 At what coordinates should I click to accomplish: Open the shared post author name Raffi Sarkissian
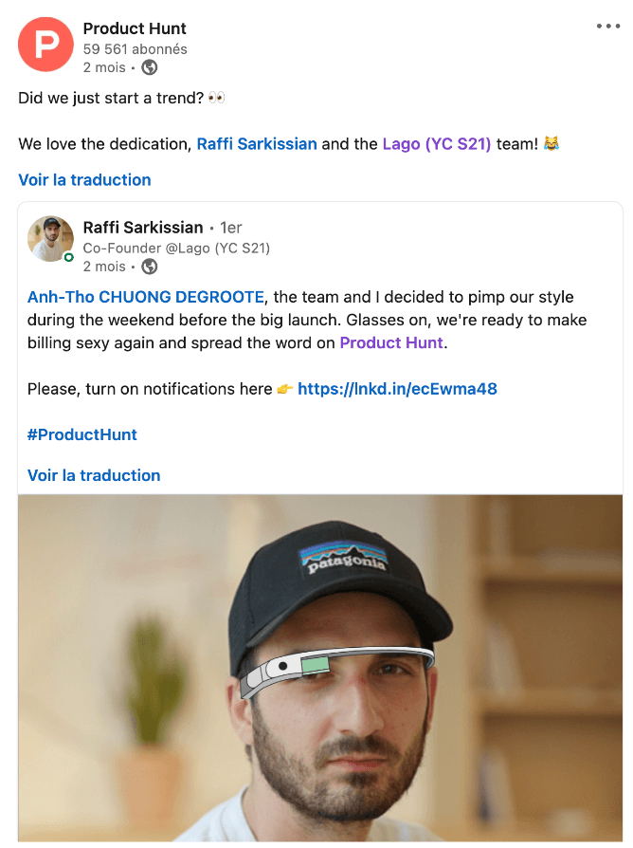point(143,228)
